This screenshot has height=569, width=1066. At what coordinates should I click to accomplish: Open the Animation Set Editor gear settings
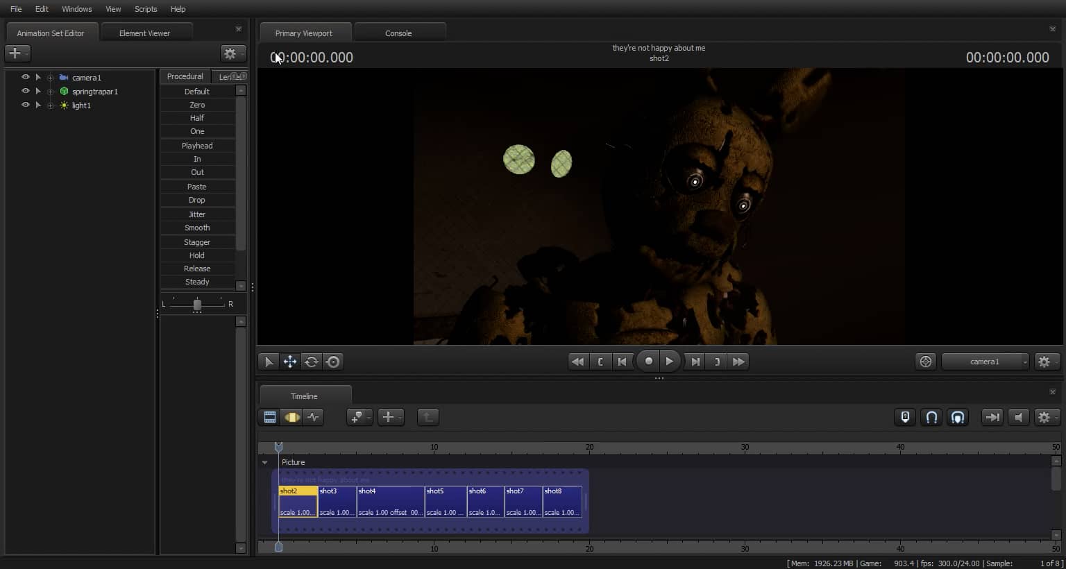232,53
